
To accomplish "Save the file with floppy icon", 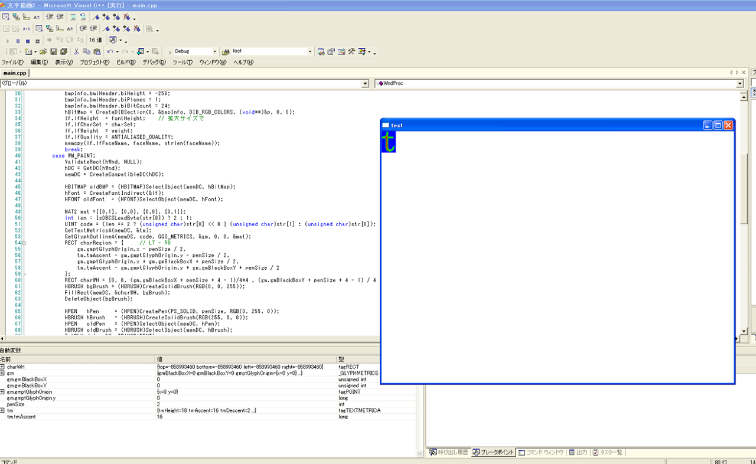I will pyautogui.click(x=54, y=52).
